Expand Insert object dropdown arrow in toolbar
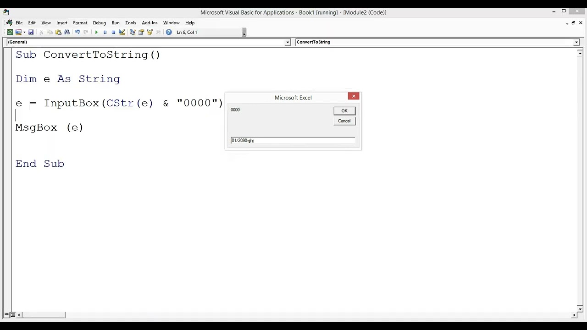The height and width of the screenshot is (330, 587). pos(24,32)
